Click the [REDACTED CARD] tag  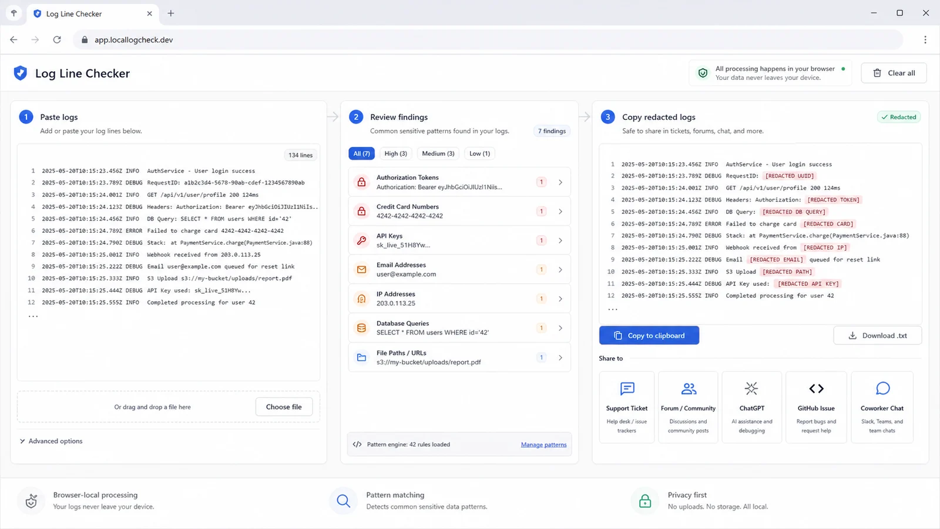coord(828,224)
